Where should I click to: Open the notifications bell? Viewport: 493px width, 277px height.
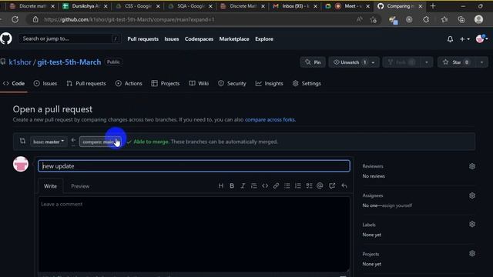(450, 39)
